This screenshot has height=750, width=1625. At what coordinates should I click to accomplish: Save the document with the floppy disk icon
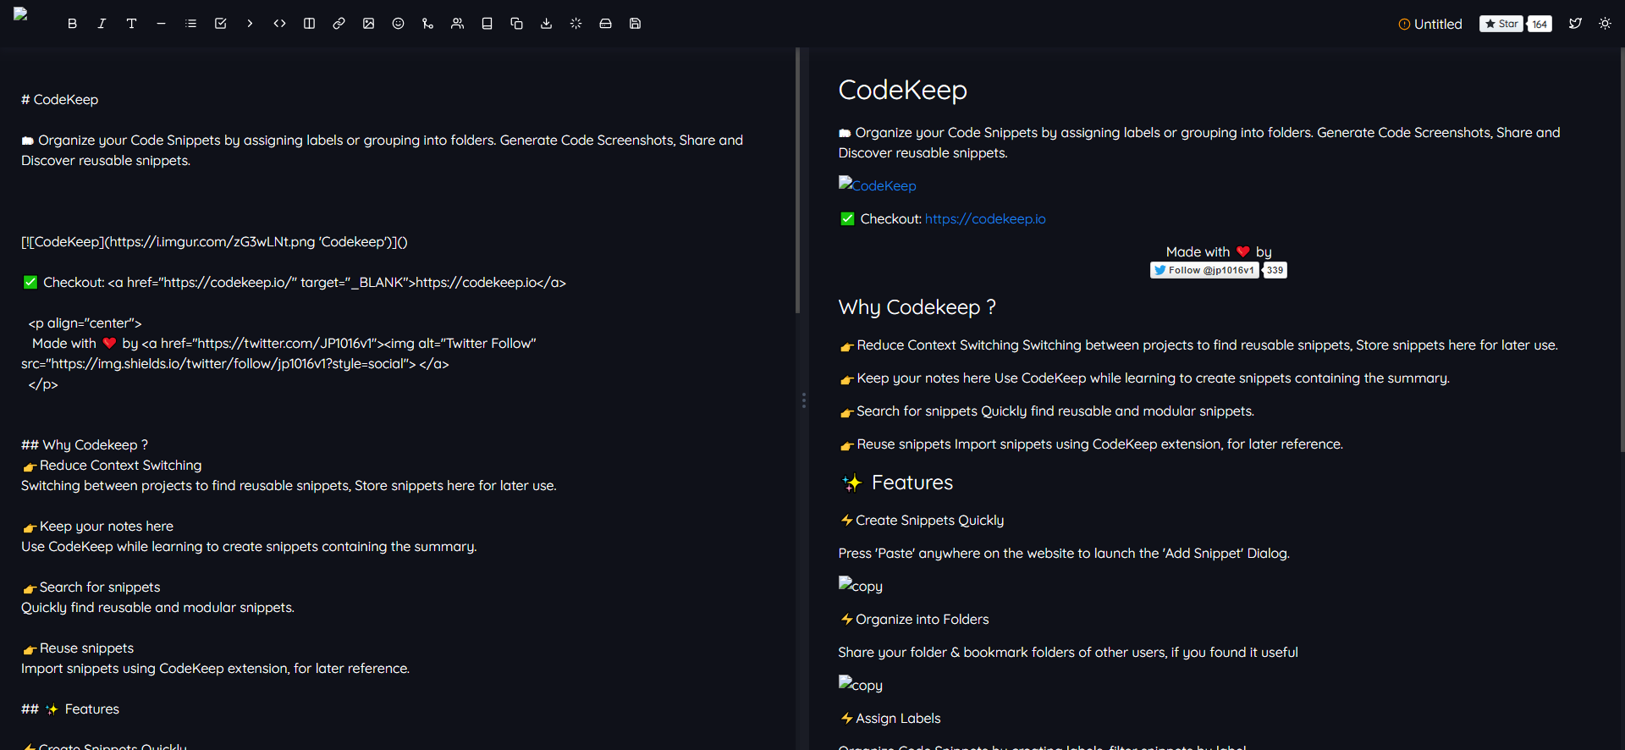[635, 24]
